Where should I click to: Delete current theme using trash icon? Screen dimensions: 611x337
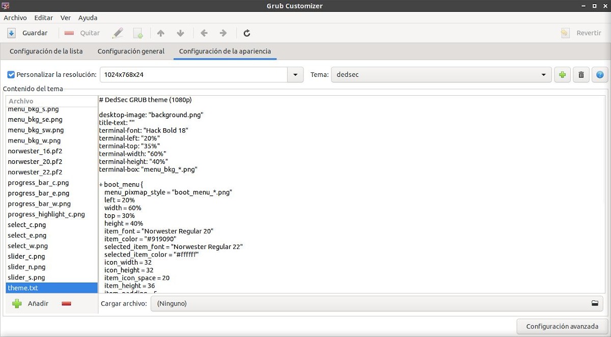pos(581,74)
